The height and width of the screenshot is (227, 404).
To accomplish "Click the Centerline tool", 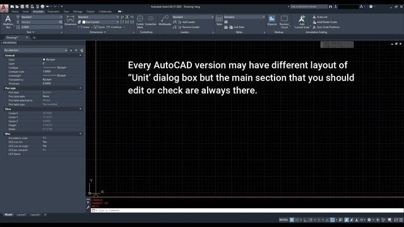I will pyautogui.click(x=150, y=21).
